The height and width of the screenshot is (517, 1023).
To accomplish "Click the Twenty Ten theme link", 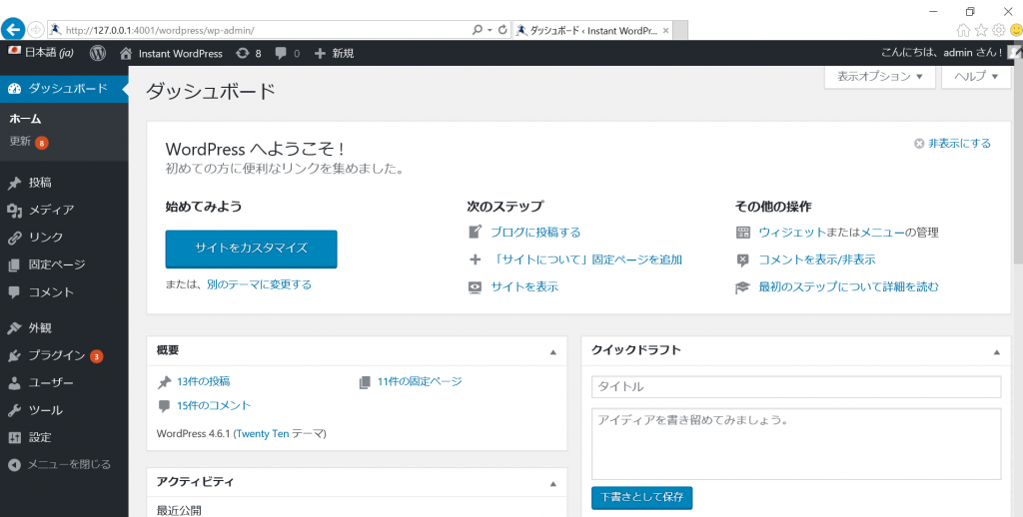I will coord(263,433).
